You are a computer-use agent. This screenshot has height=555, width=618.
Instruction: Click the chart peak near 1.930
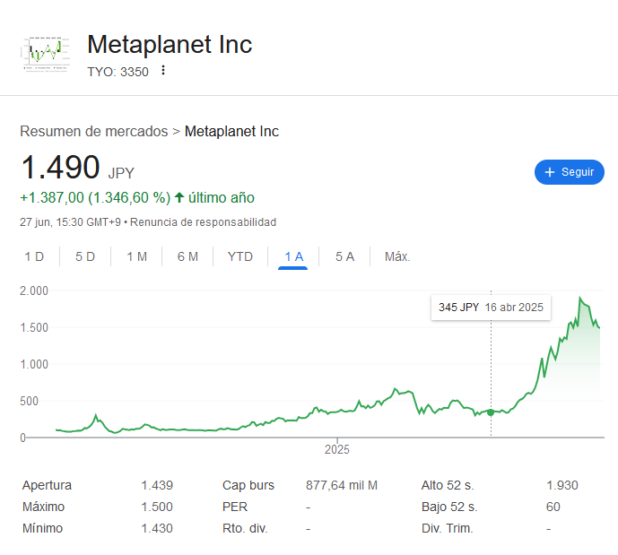click(x=579, y=298)
